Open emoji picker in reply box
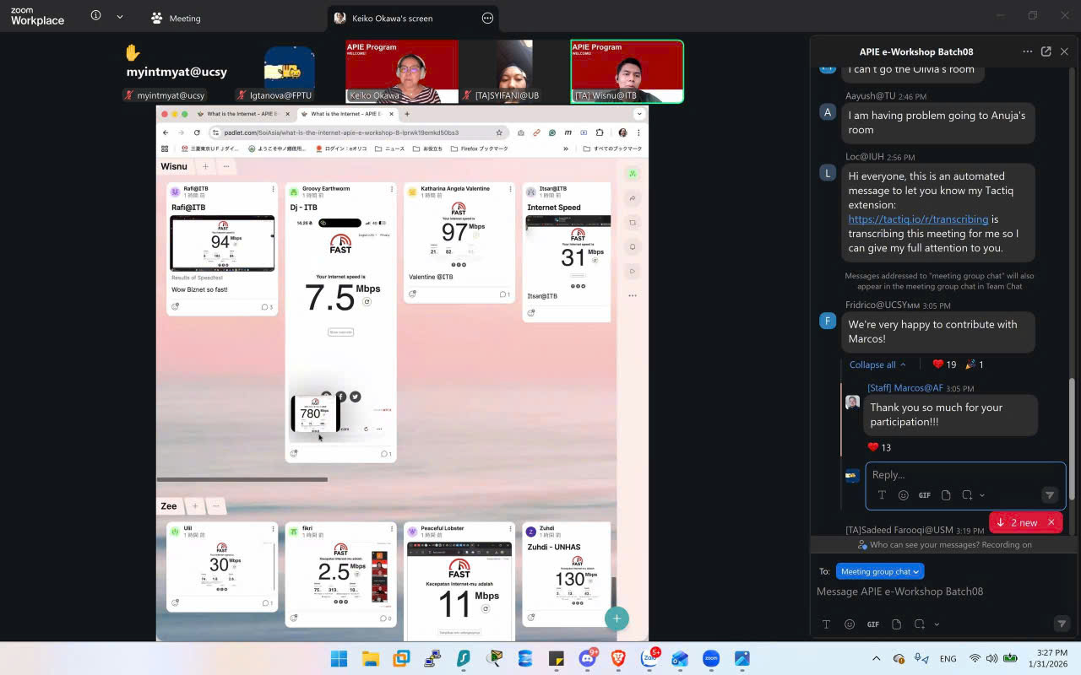Viewport: 1081px width, 675px height. pos(903,495)
